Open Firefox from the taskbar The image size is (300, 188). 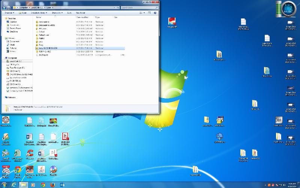click(x=52, y=185)
